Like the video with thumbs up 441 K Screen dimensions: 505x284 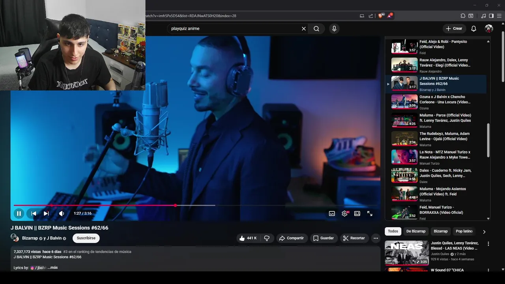(x=247, y=238)
